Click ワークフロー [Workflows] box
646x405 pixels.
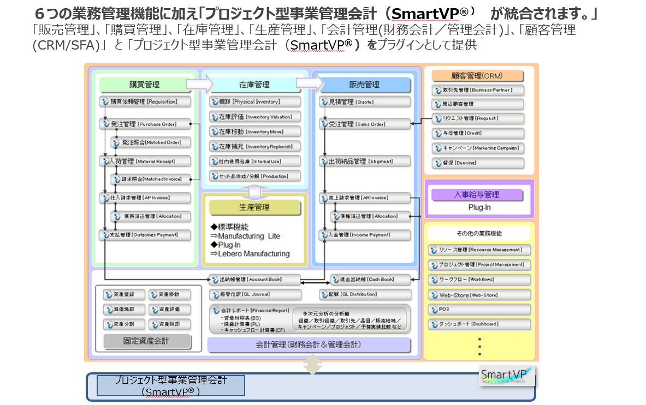[479, 280]
